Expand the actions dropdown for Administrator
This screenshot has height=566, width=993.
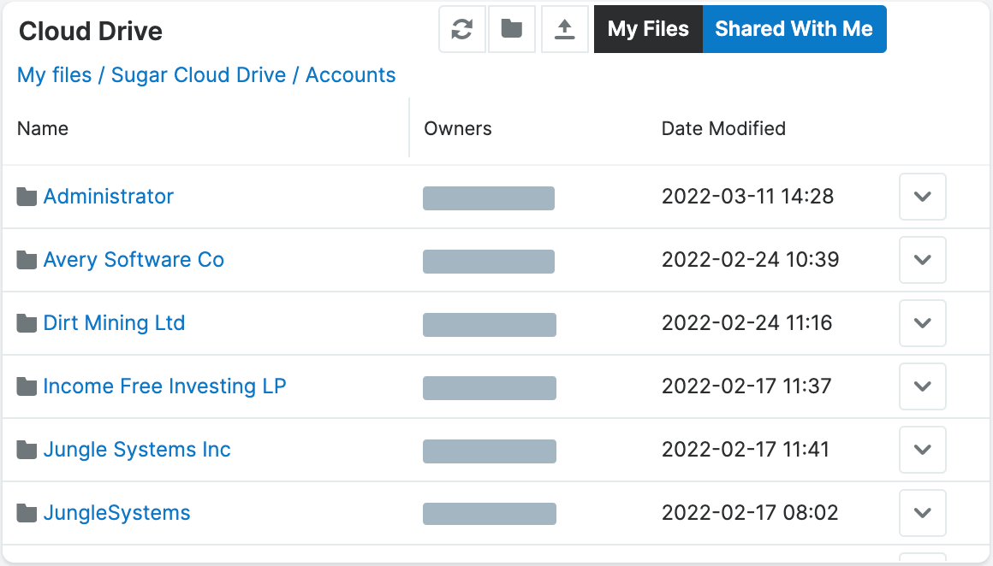922,197
